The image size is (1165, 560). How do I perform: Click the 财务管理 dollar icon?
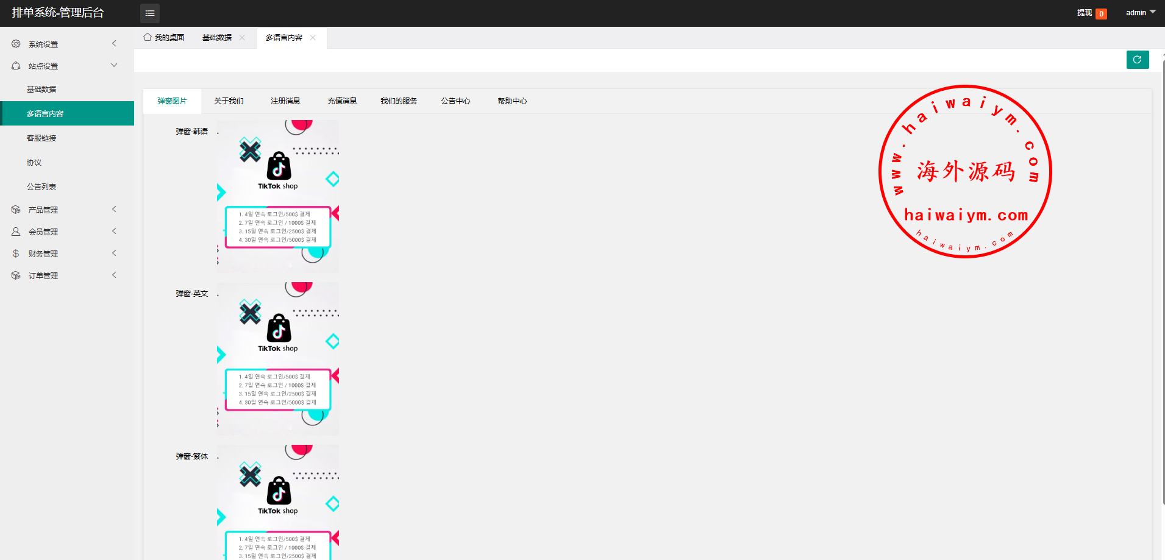tap(16, 253)
